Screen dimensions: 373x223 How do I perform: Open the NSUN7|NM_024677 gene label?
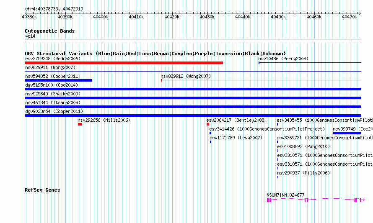pyautogui.click(x=285, y=195)
